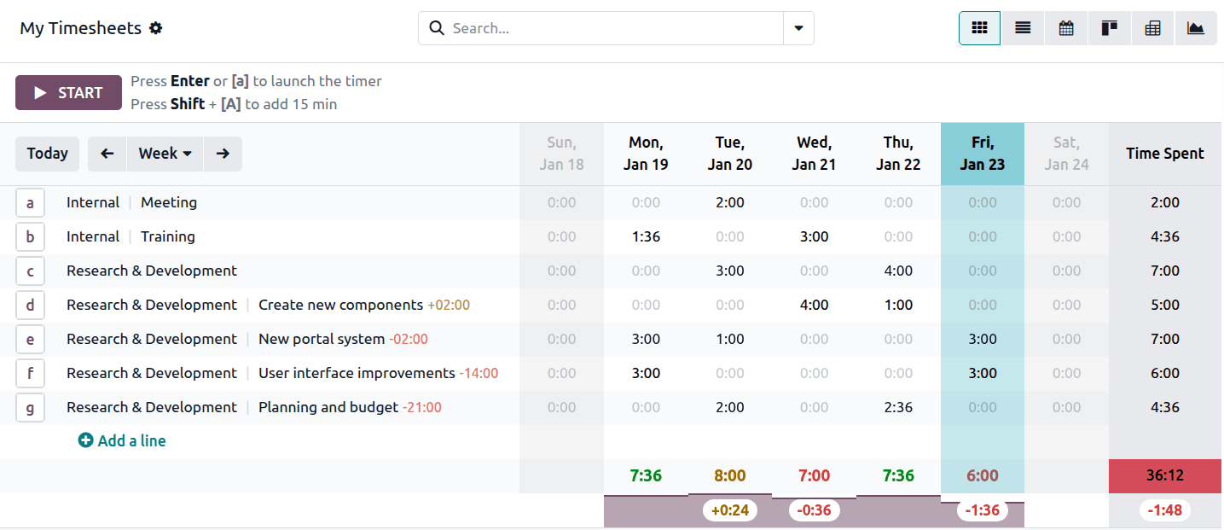Open the settings gear beside My Timesheets
This screenshot has height=530, width=1224.
point(156,27)
